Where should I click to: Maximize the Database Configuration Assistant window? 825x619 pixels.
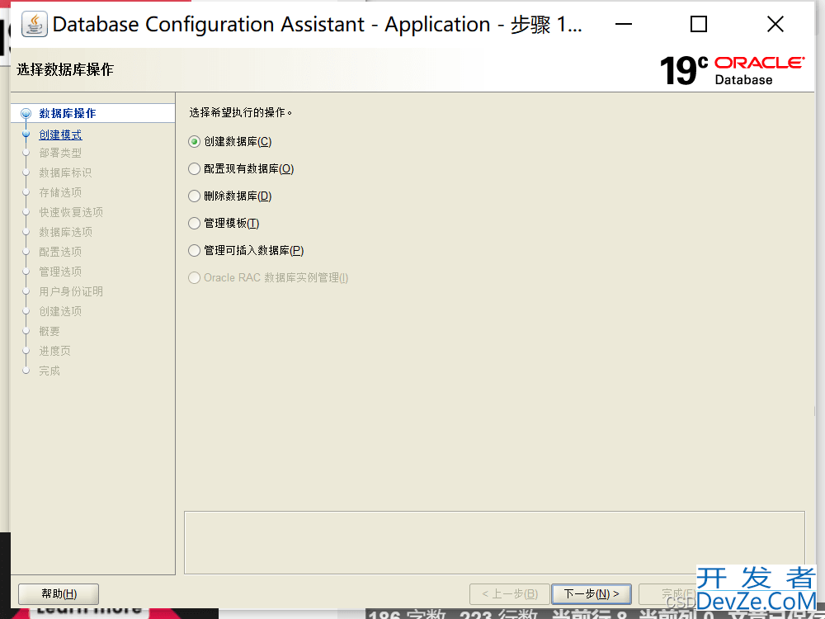click(x=698, y=24)
